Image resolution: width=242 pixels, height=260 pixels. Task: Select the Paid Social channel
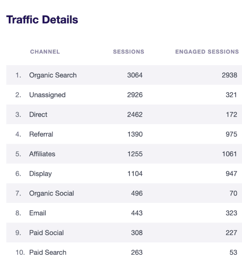point(47,233)
